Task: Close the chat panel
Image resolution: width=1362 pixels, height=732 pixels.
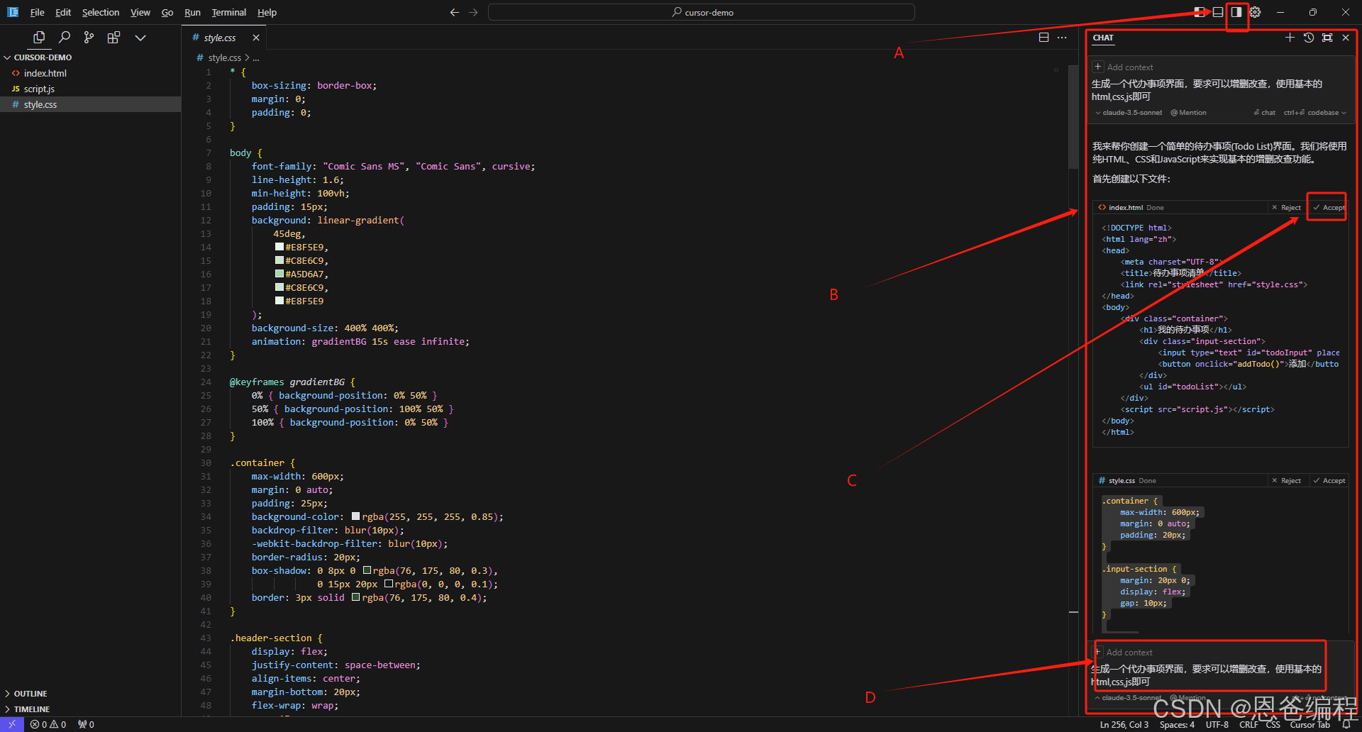Action: (x=1346, y=38)
